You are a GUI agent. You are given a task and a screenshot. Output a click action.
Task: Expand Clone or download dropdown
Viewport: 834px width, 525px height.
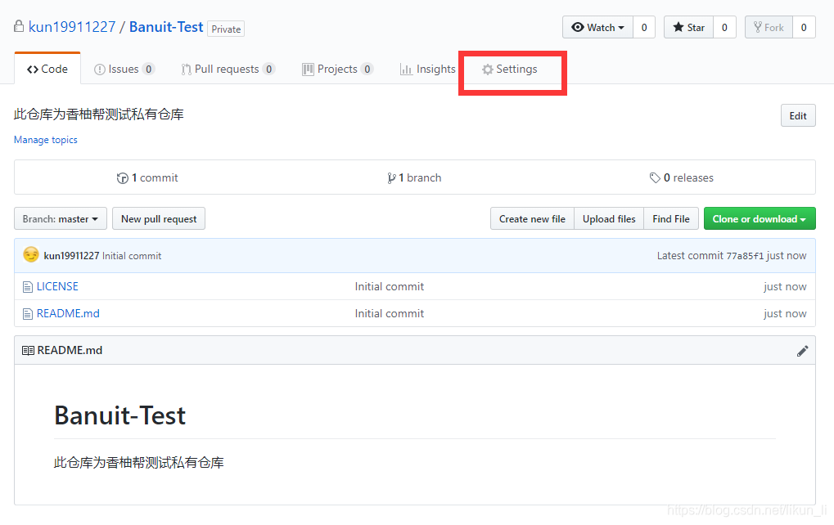click(x=760, y=218)
